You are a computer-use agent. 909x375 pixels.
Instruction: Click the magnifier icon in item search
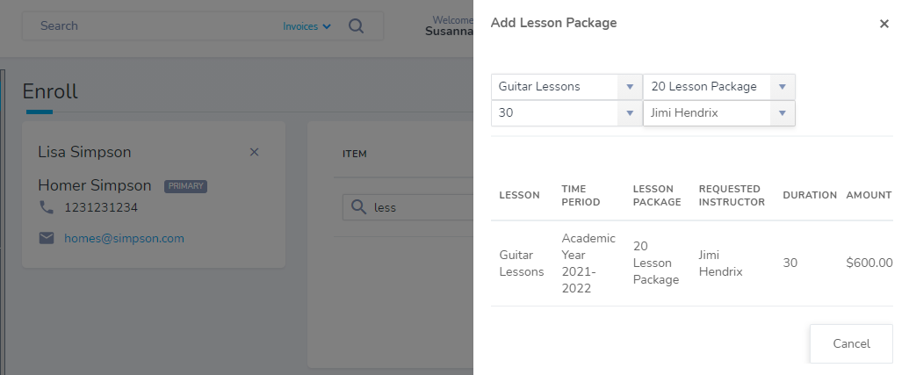pos(359,207)
